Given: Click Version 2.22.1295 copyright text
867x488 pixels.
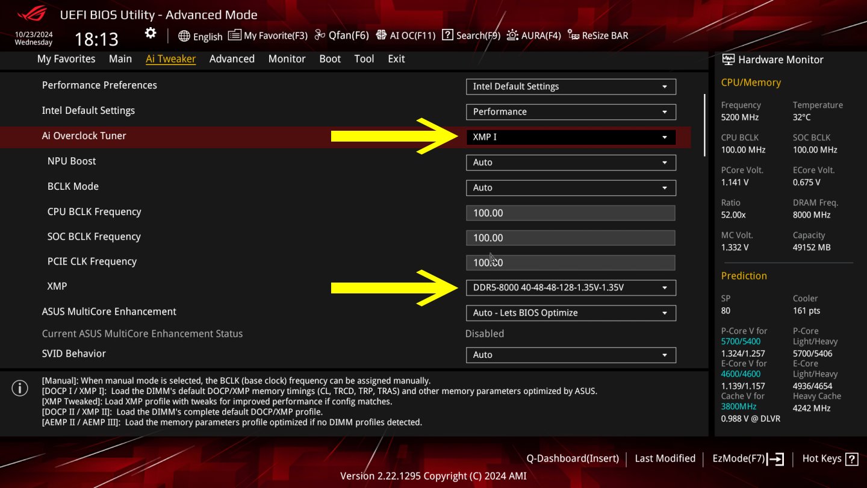Looking at the screenshot, I should point(433,476).
